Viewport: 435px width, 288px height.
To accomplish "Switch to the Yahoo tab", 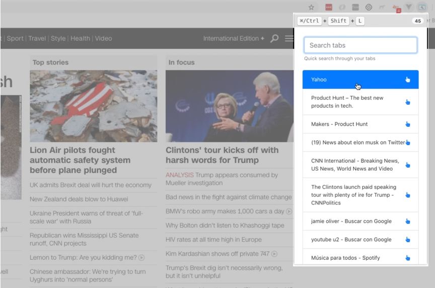I will tap(360, 80).
